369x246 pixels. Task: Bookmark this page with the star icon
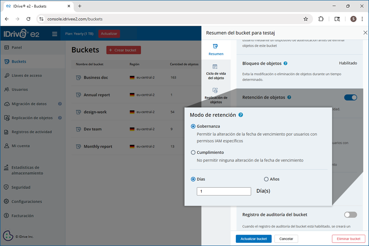click(305, 19)
